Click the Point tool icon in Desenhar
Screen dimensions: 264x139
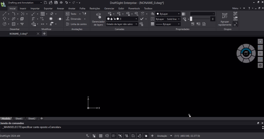(23, 14)
